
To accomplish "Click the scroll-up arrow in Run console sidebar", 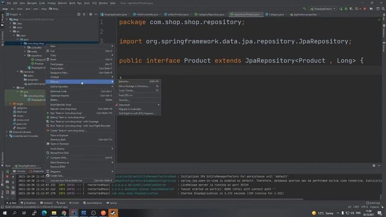I will [x=13, y=177].
